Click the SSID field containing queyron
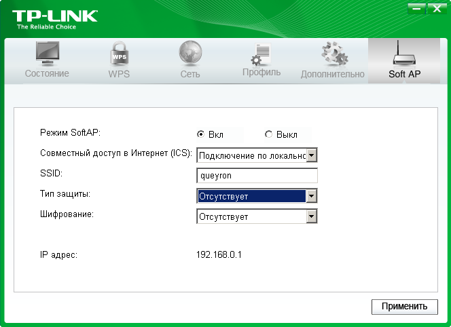 click(x=257, y=176)
